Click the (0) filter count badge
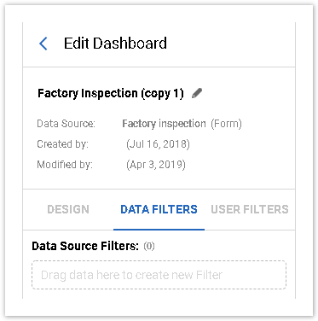 coord(149,246)
